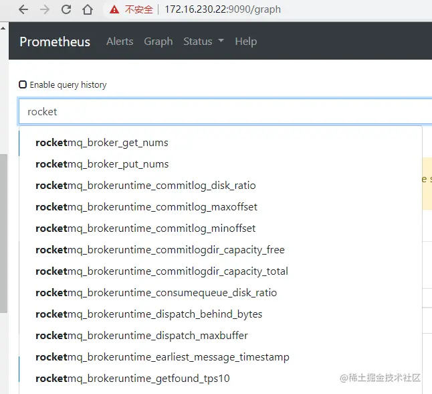Open the Graph page
The image size is (432, 394).
pyautogui.click(x=158, y=42)
